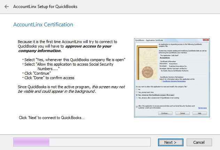The width and height of the screenshot is (220, 150).
Task: Click the 'AccountLinx Certification' heading
Action: (43, 25)
